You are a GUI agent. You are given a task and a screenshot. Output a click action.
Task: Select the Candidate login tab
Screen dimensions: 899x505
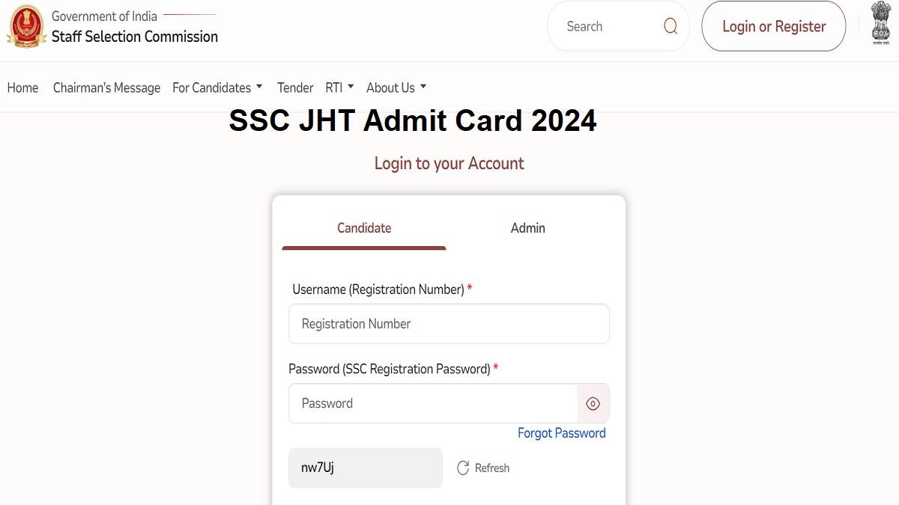pos(364,228)
